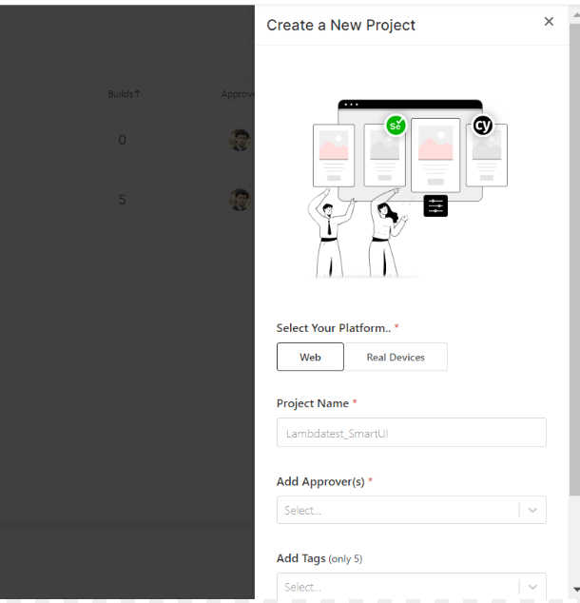Click the scrollbar down arrow

pyautogui.click(x=576, y=589)
